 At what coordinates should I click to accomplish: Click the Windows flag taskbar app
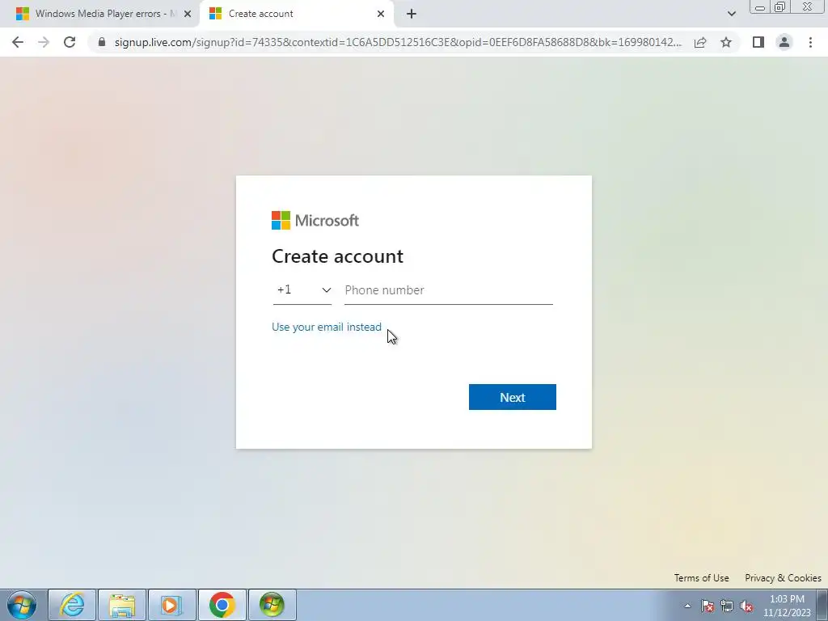[272, 605]
